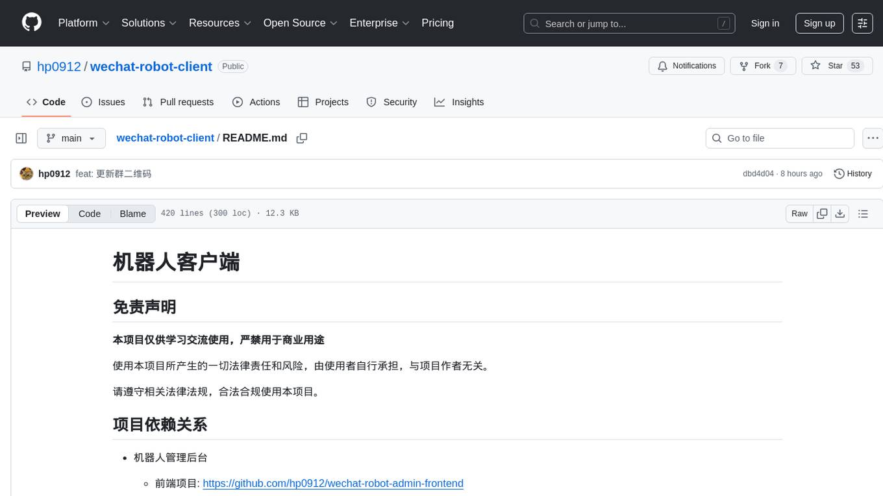Open the Pull requests tab
Image resolution: width=883 pixels, height=496 pixels.
(178, 102)
